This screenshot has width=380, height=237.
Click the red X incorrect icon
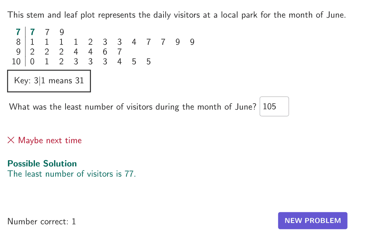[x=11, y=140]
